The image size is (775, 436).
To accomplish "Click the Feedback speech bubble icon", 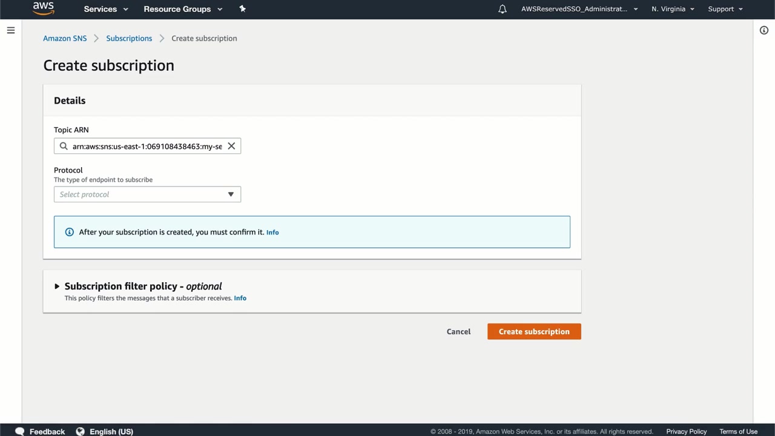I will coord(20,431).
